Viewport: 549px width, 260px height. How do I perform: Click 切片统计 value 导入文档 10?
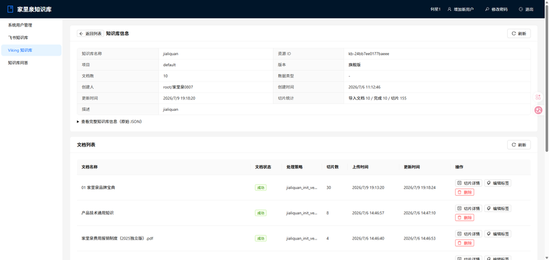point(358,98)
